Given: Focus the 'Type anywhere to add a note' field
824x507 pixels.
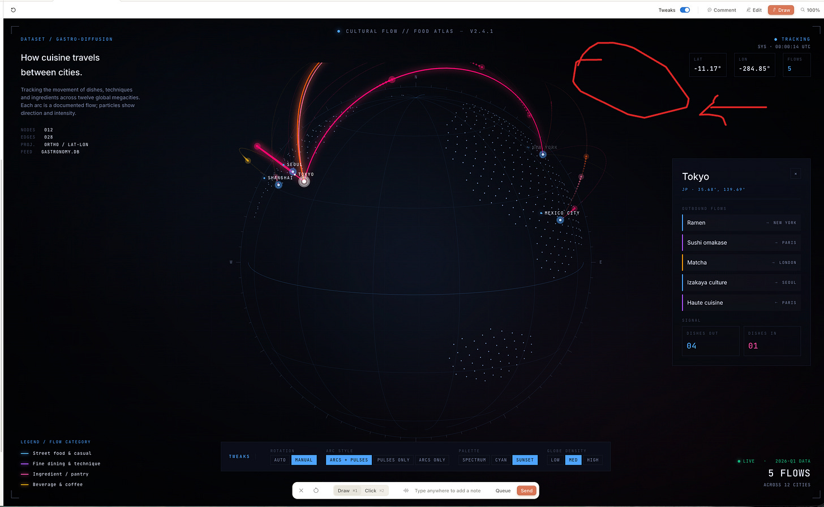Looking at the screenshot, I should 448,491.
